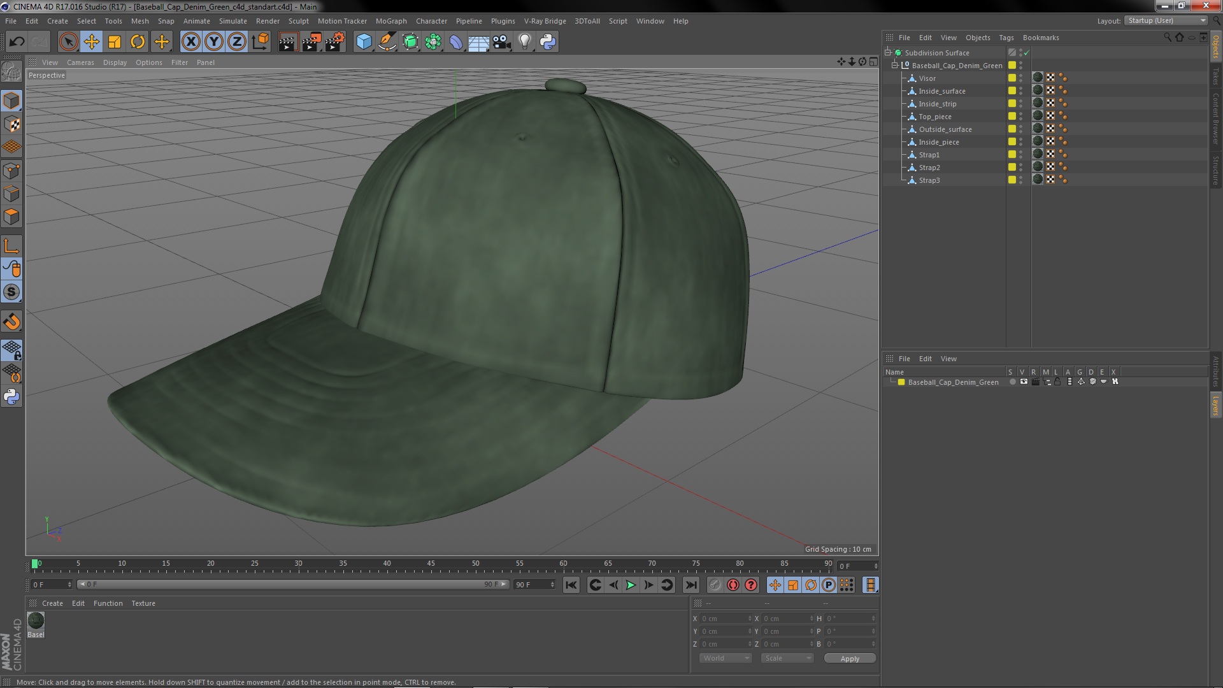Click Play Forward button

pos(631,585)
